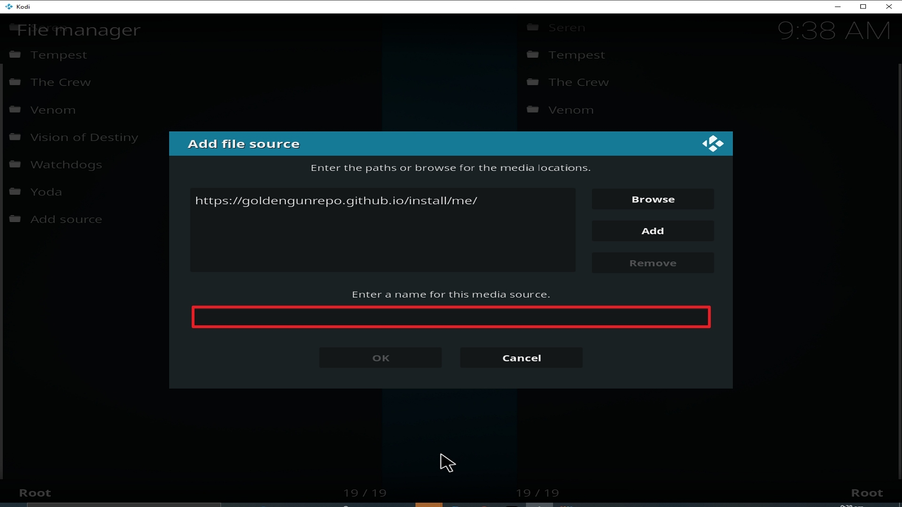The width and height of the screenshot is (902, 507).
Task: Click the Yoda folder icon
Action: point(15,192)
